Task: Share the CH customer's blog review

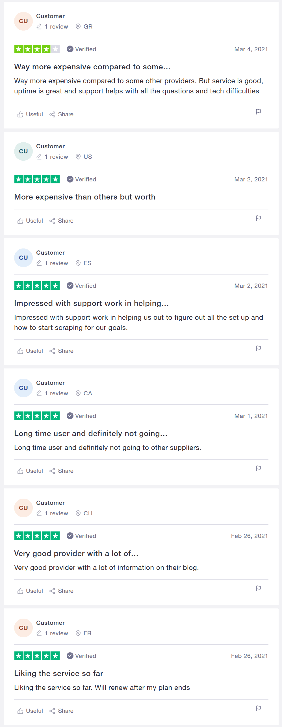Action: point(61,591)
